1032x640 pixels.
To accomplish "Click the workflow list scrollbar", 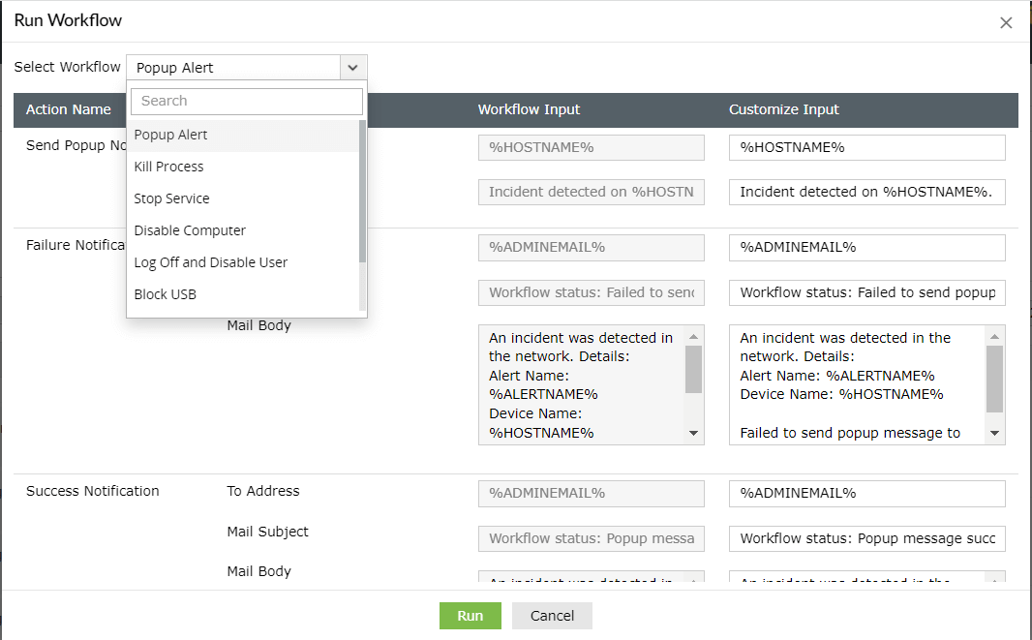I will [362, 191].
